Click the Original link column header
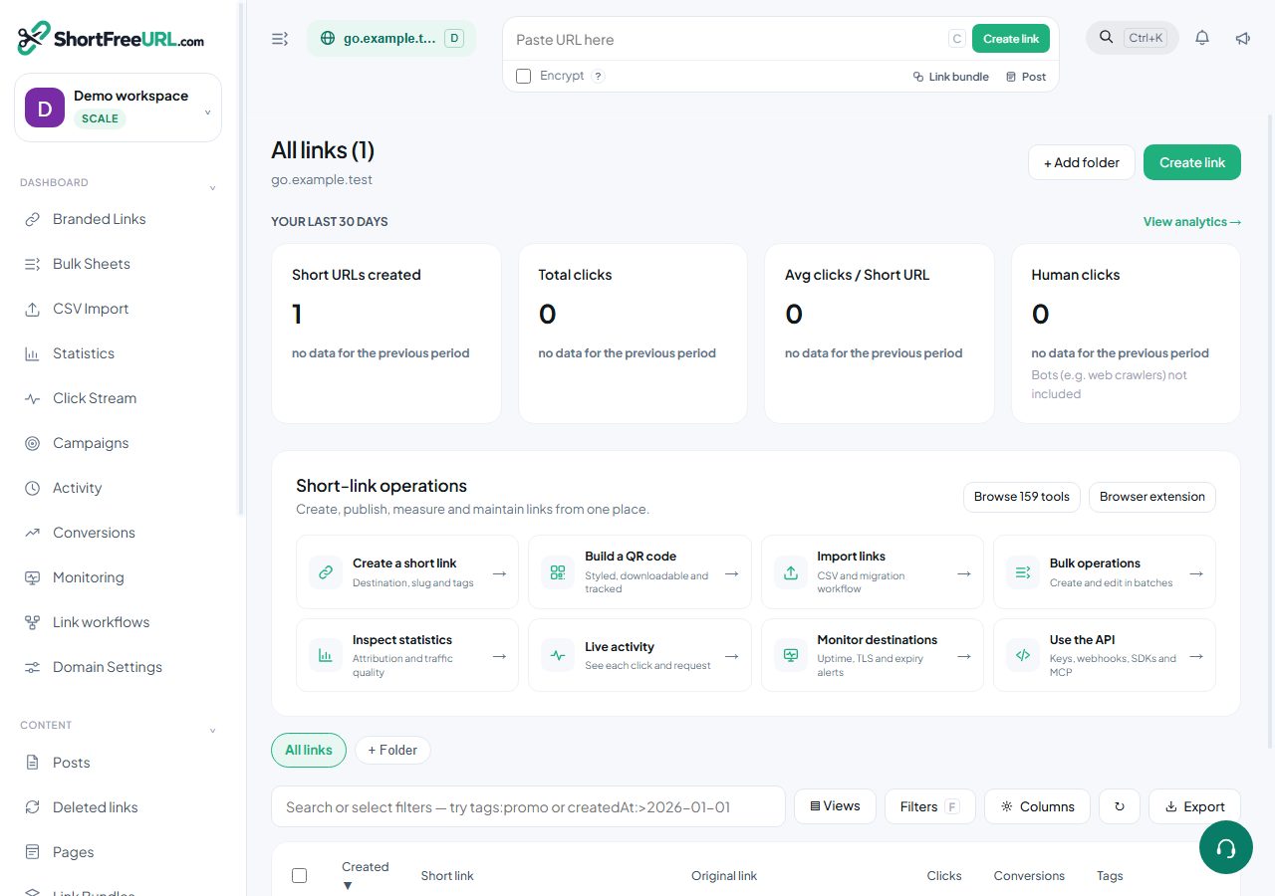This screenshot has height=896, width=1275. [x=724, y=876]
